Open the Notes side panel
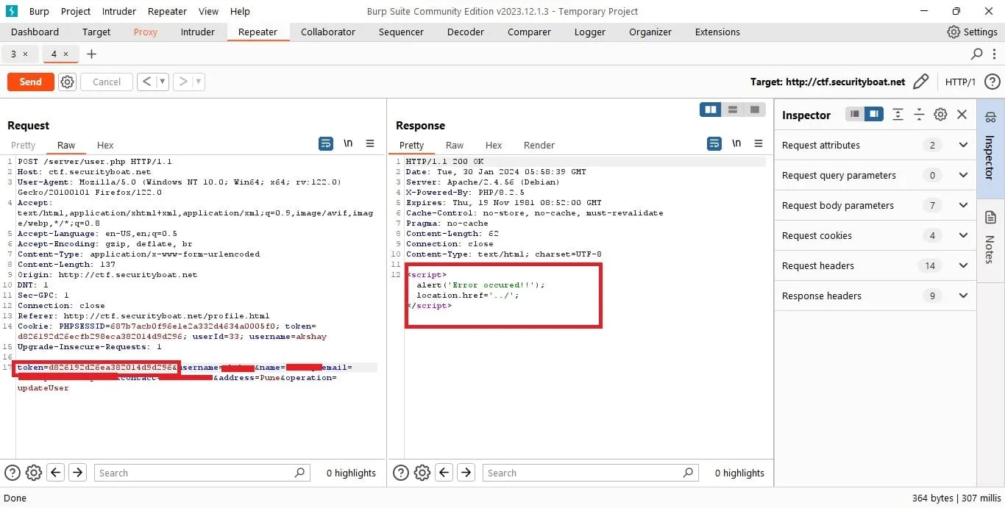 (x=990, y=237)
